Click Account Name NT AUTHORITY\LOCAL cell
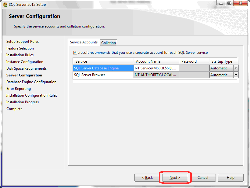Viewport: 250px width, 188px height. pyautogui.click(x=156, y=75)
